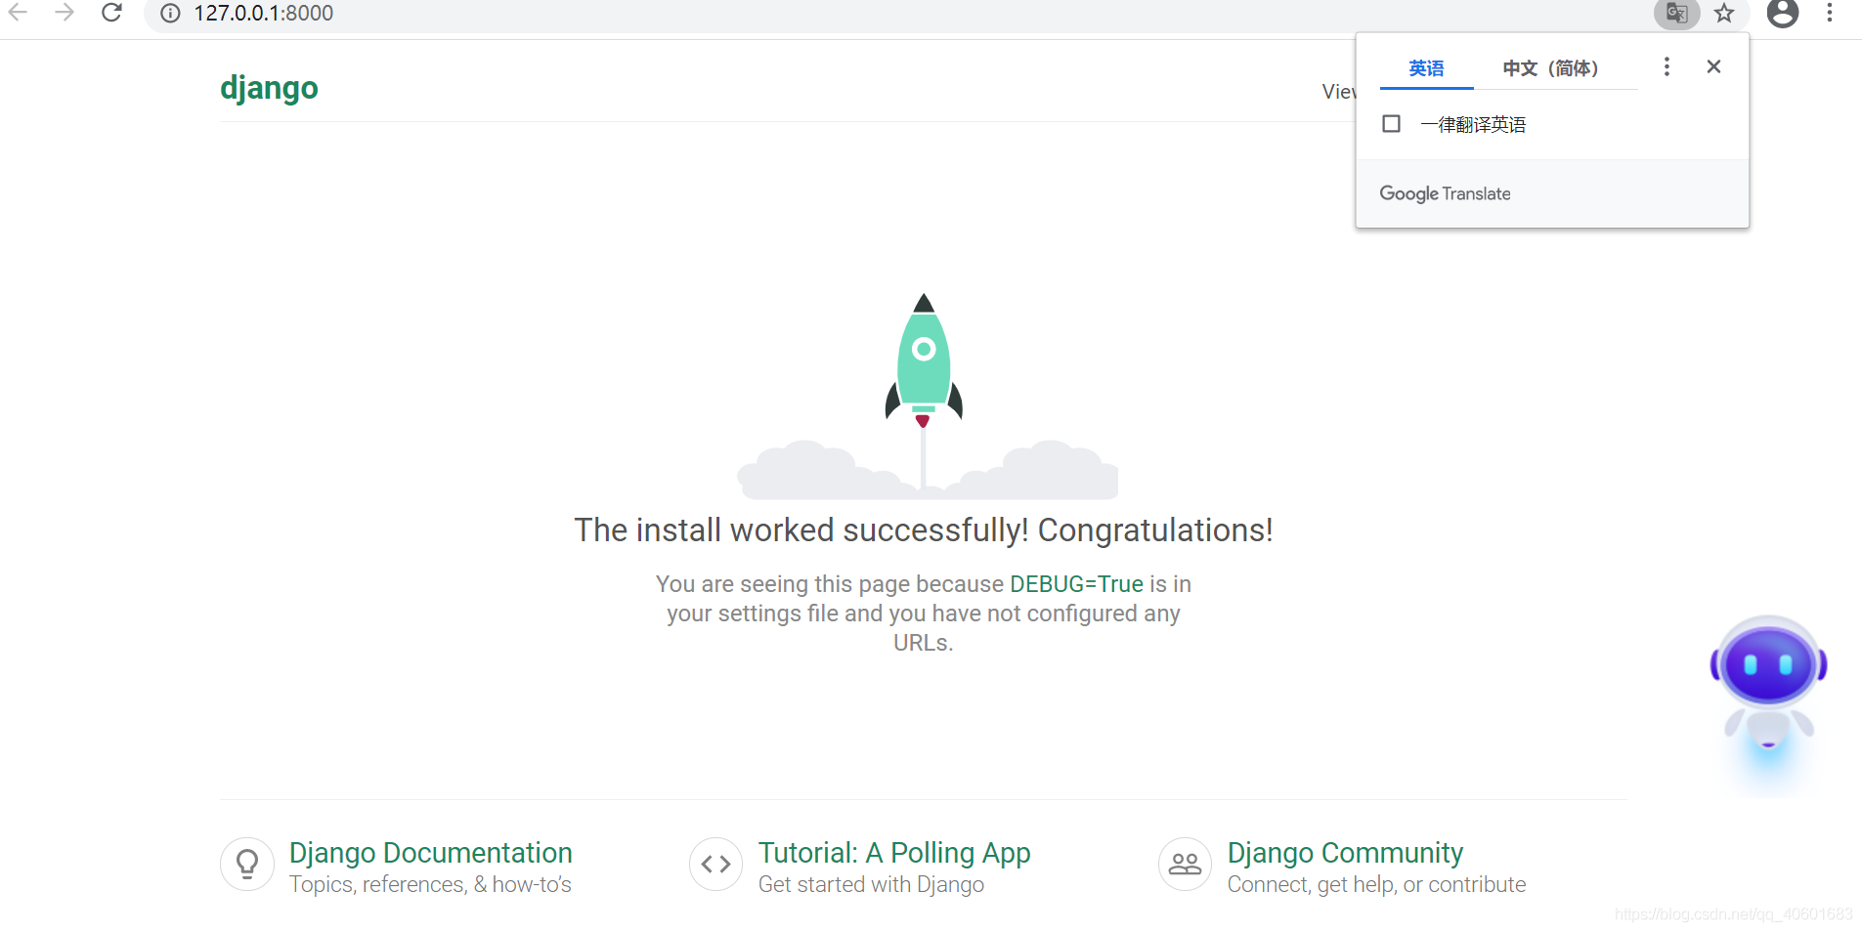Open the Django Community link

point(1345,853)
